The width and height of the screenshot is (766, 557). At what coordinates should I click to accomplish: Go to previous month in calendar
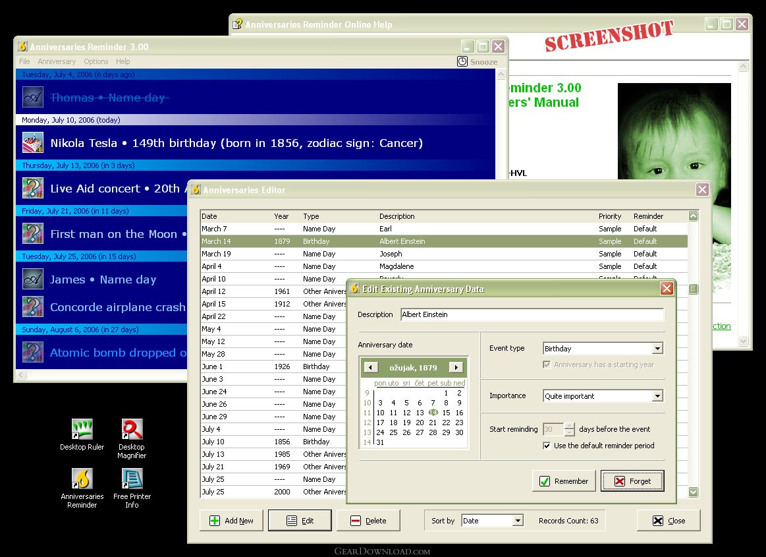pyautogui.click(x=370, y=367)
